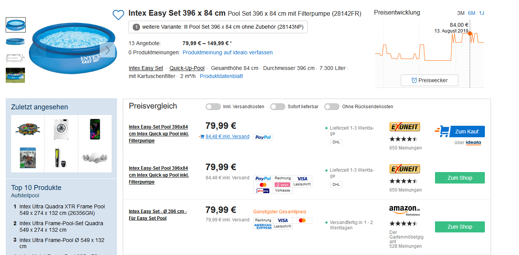Enable the inkl. Versandkosten toggle
519x255 pixels.
[x=213, y=107]
